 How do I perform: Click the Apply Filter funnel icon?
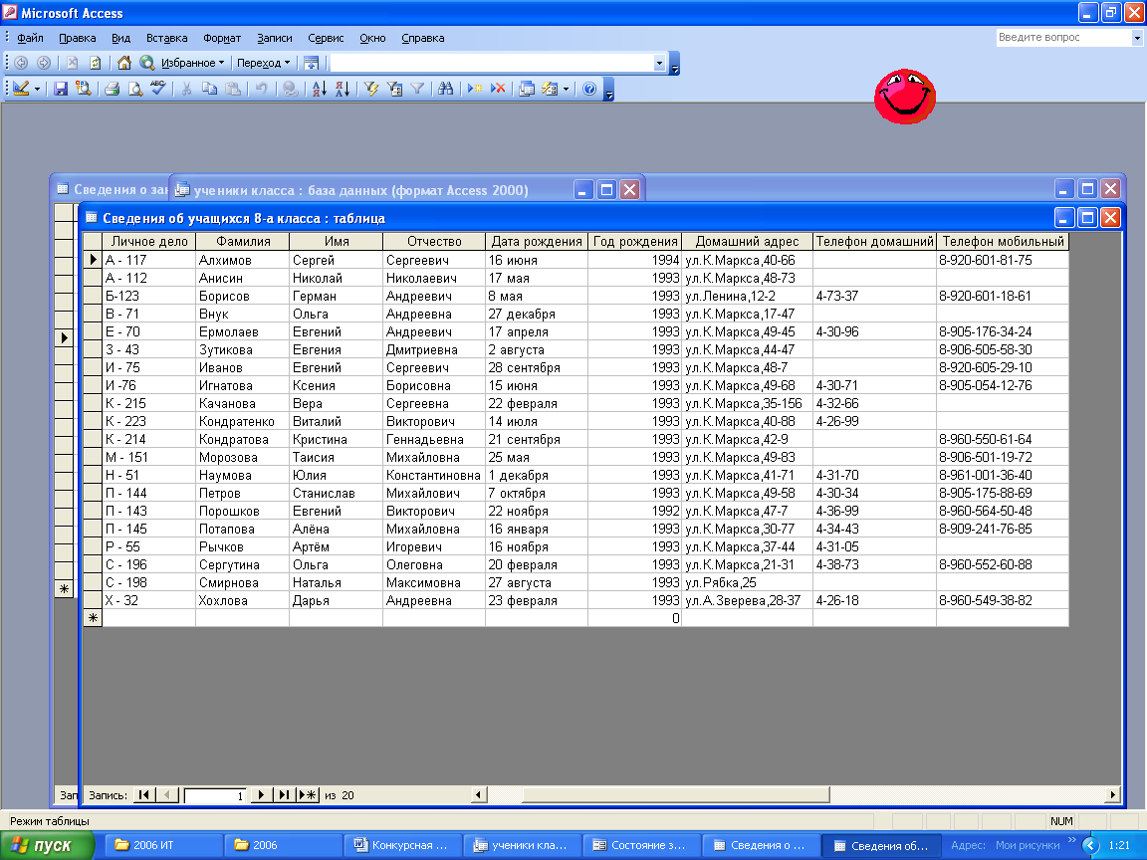click(418, 89)
